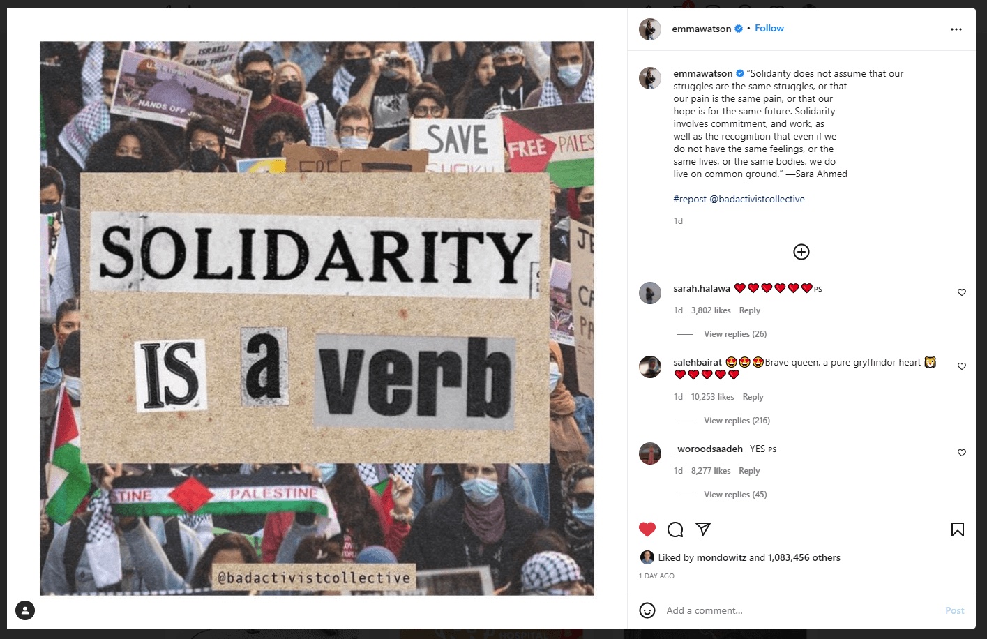Unlike the post with red heart icon
This screenshot has height=639, width=987.
point(647,529)
